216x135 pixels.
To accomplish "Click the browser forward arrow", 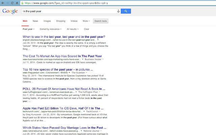I will pyautogui.click(x=7, y=3).
